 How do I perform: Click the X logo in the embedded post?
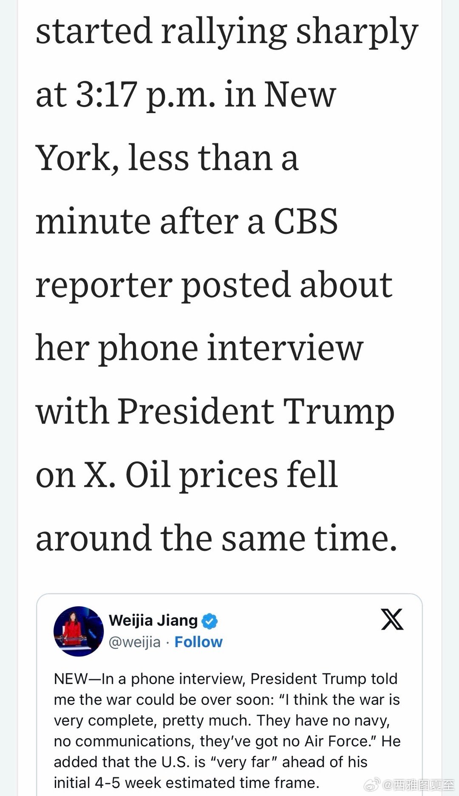392,619
